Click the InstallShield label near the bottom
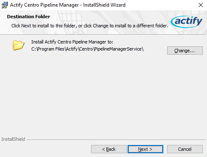This screenshot has height=157, width=207. coord(13,139)
